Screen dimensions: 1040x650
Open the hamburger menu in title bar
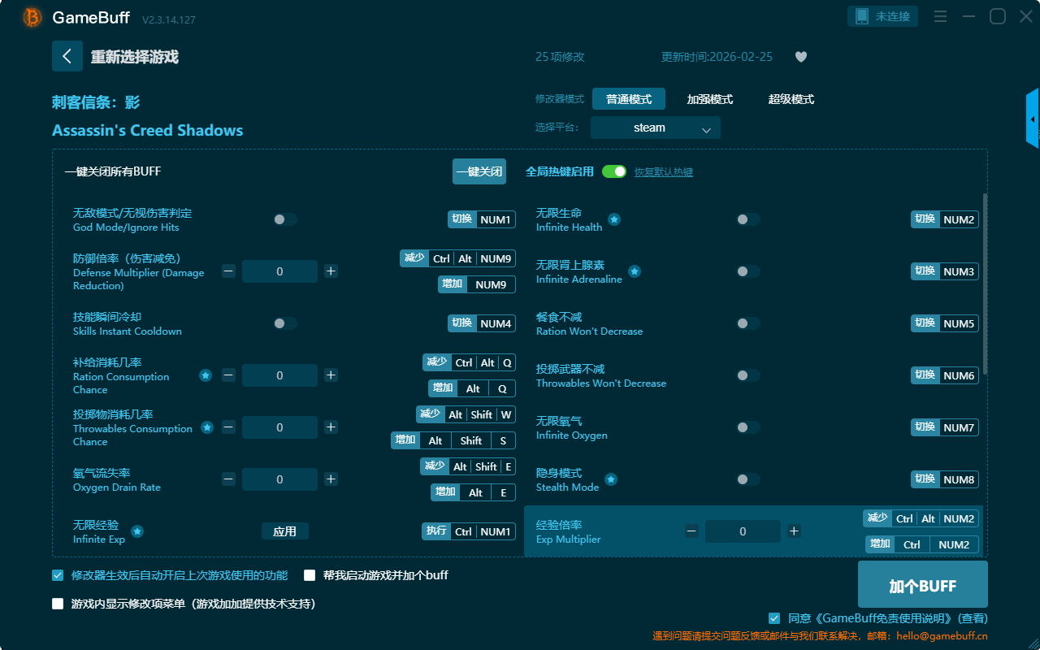(x=940, y=16)
